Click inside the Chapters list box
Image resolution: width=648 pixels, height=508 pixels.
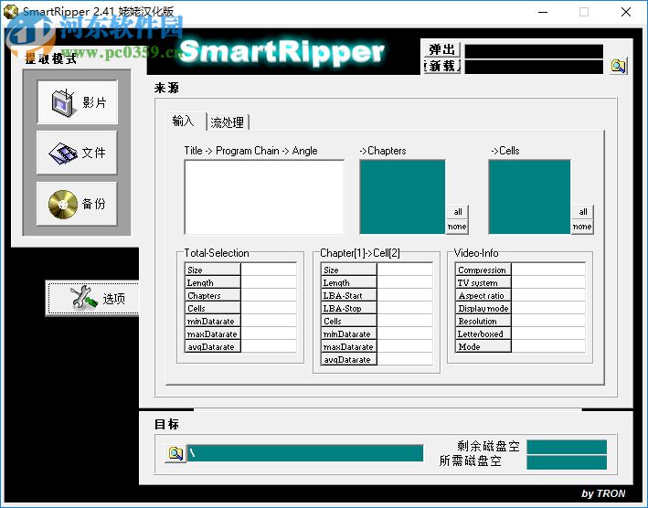pos(402,197)
